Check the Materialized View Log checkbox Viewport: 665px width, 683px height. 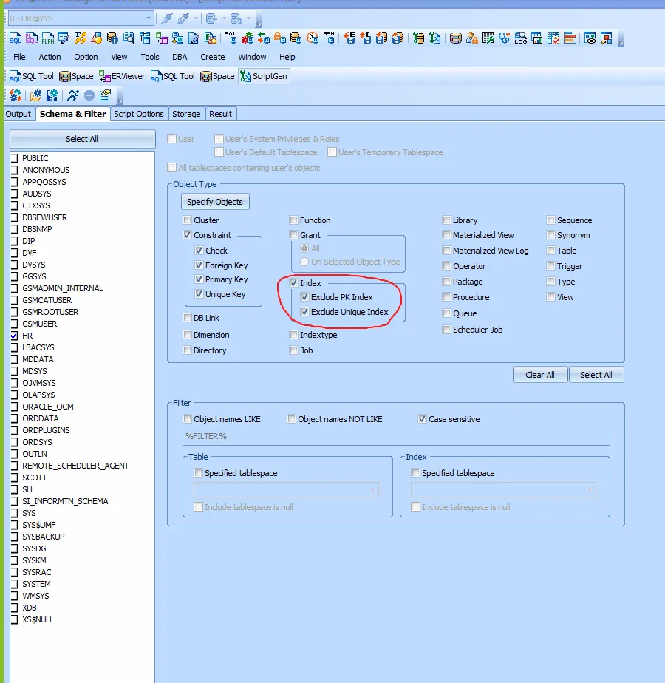[446, 251]
